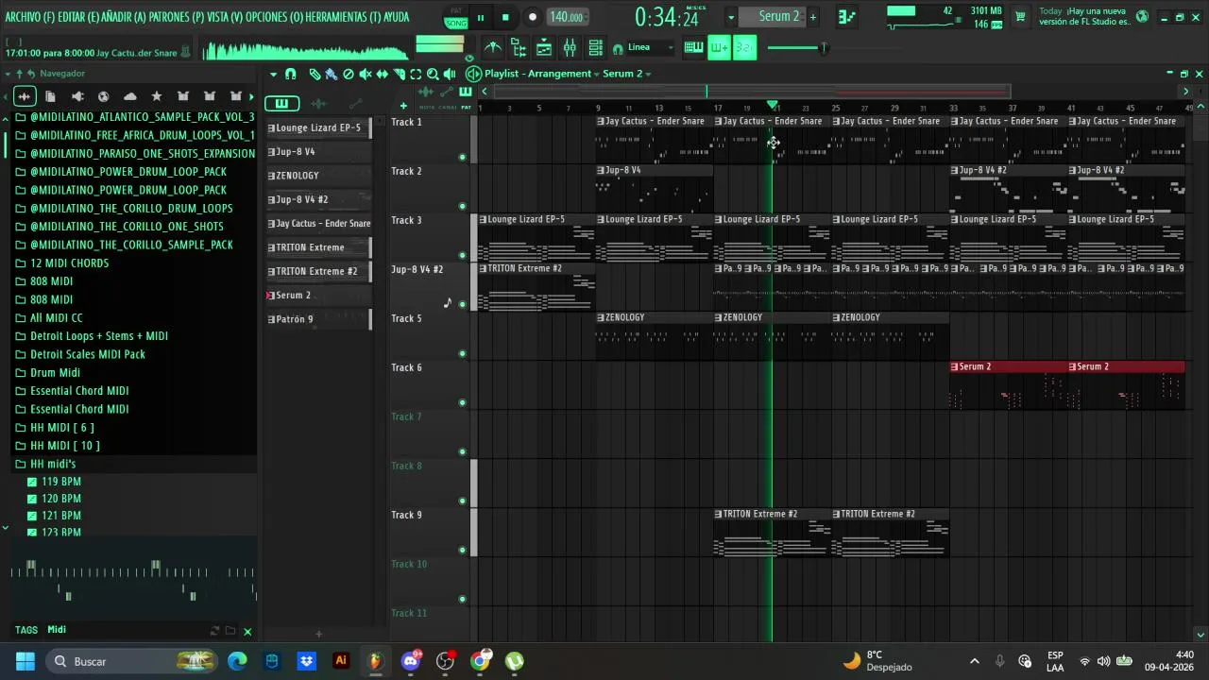The width and height of the screenshot is (1209, 680).
Task: Expand the Drum Midi folder
Action: pos(55,373)
